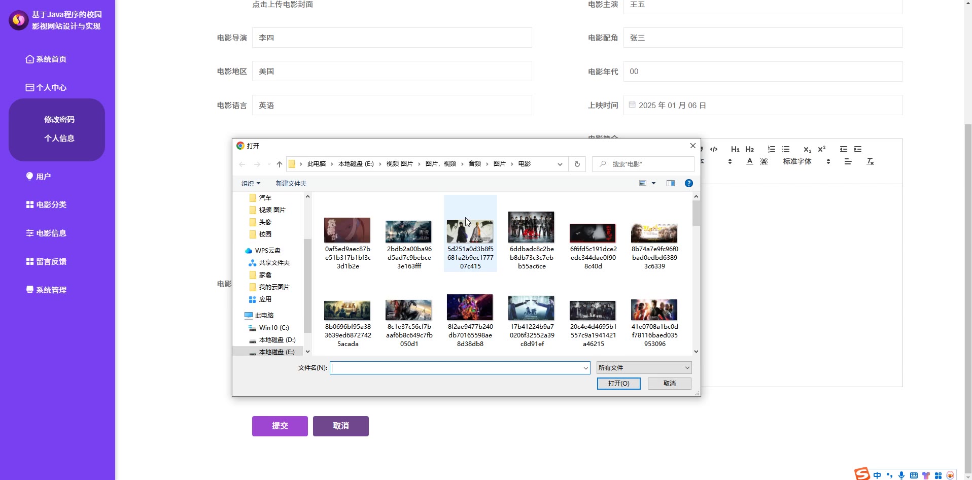The height and width of the screenshot is (480, 972).
Task: Open the Sogou soft keyboard icon
Action: coord(914,475)
